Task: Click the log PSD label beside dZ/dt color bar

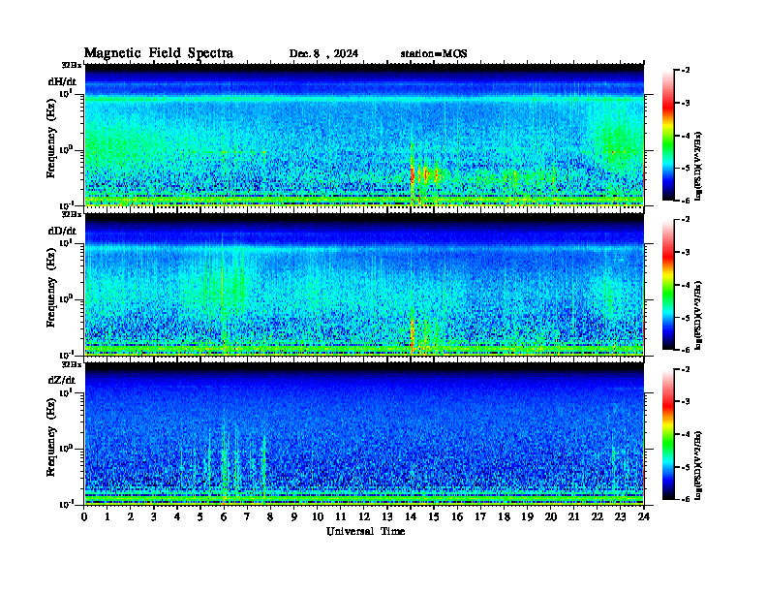Action: click(x=698, y=465)
